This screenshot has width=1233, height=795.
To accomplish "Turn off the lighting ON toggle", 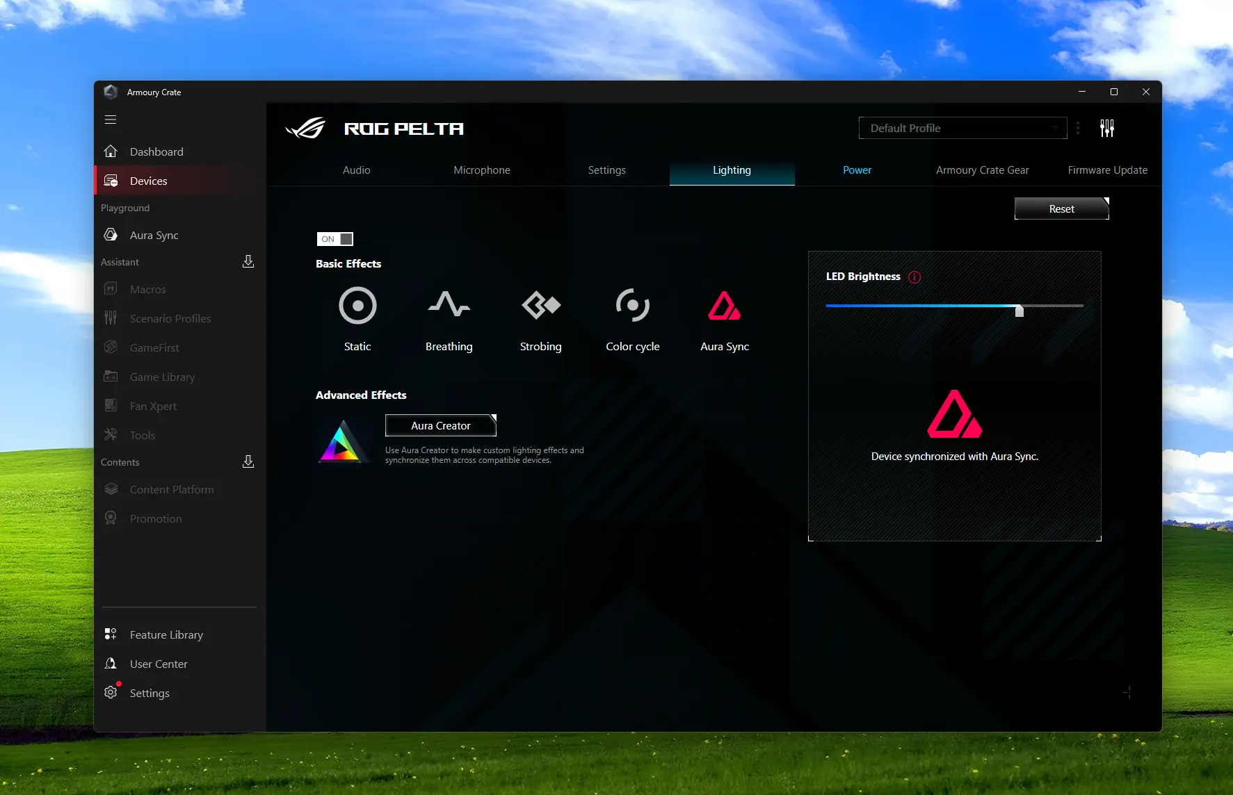I will tap(335, 239).
